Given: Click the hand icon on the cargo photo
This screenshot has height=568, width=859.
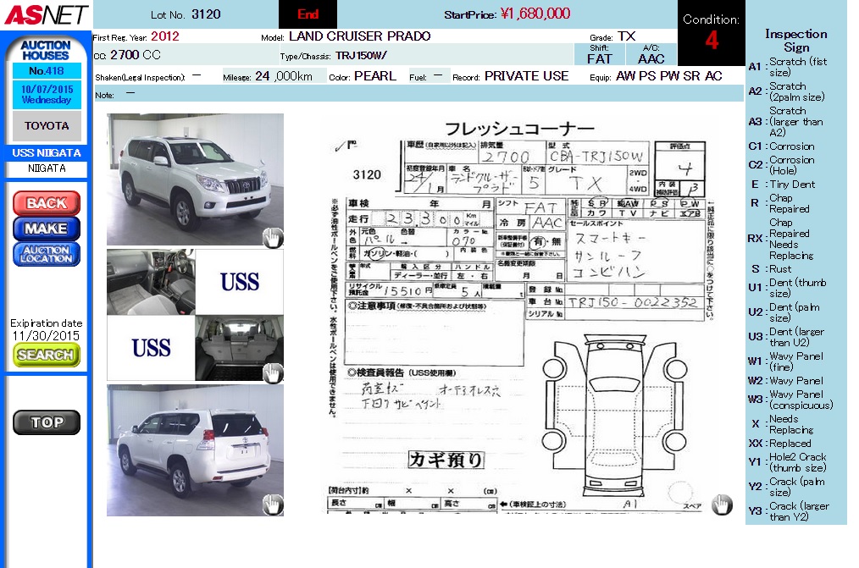Looking at the screenshot, I should [x=272, y=372].
